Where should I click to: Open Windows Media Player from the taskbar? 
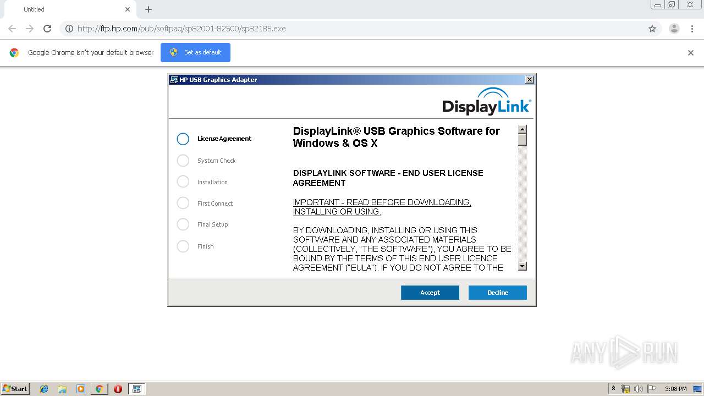point(81,389)
